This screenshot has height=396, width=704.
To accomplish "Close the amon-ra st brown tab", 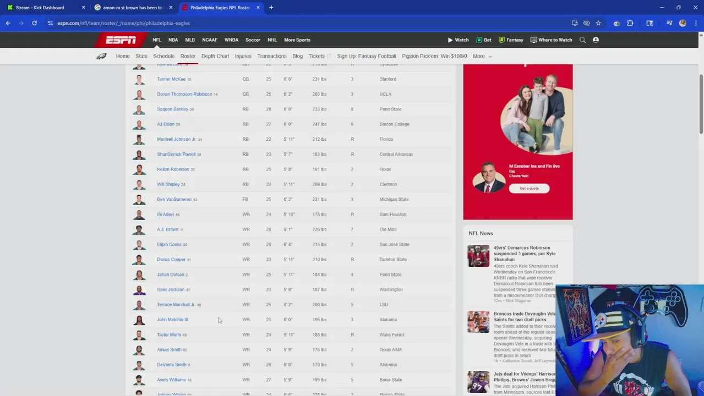I will [x=171, y=8].
